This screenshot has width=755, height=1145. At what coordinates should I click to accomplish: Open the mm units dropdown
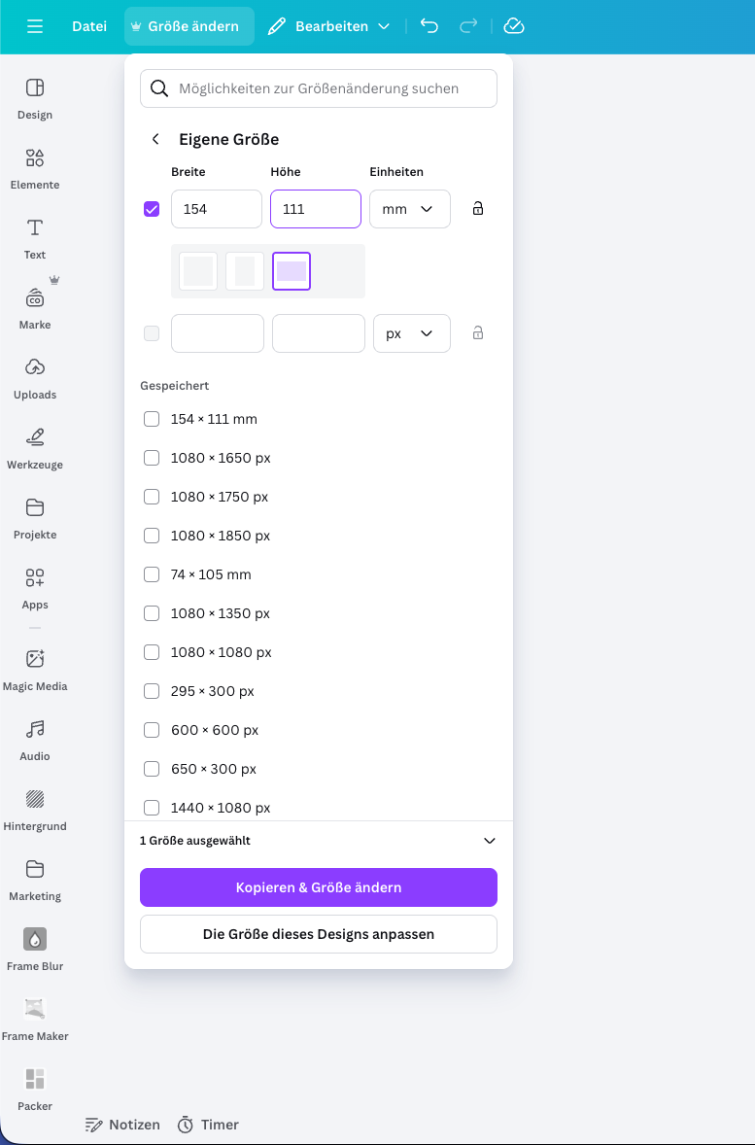(409, 208)
